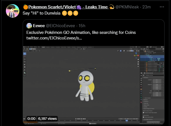
Task: Open the Blender Help menu
Action: pos(39,47)
